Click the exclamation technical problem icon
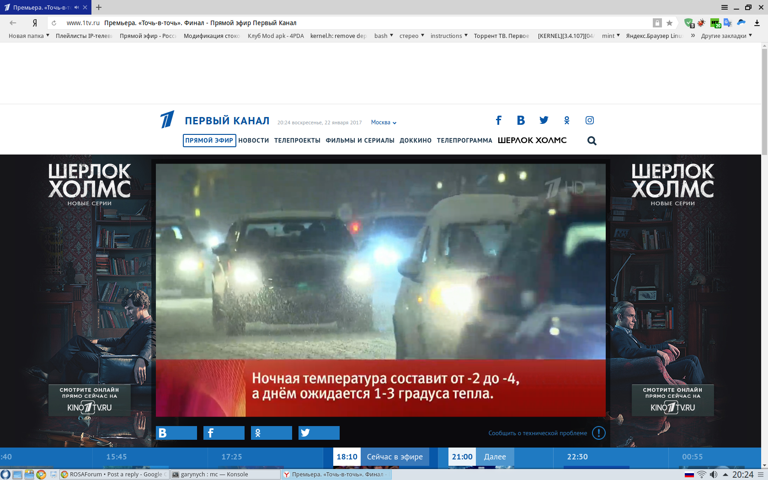 599,433
